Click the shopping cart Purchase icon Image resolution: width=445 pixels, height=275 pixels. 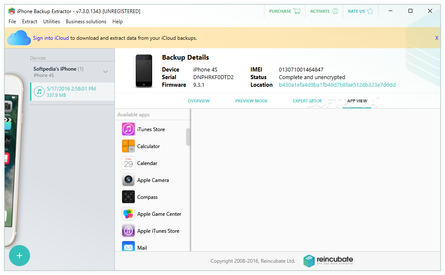click(x=297, y=11)
